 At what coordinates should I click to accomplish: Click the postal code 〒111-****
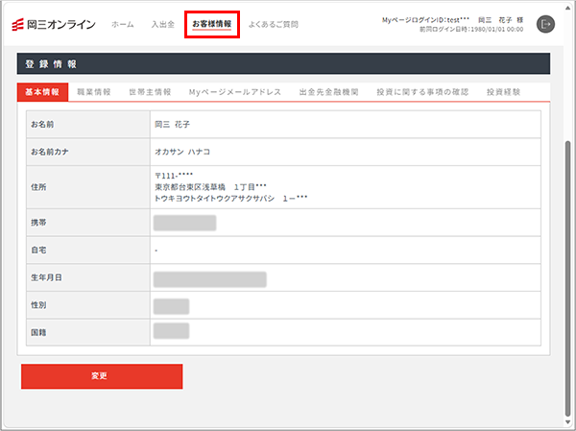[174, 176]
